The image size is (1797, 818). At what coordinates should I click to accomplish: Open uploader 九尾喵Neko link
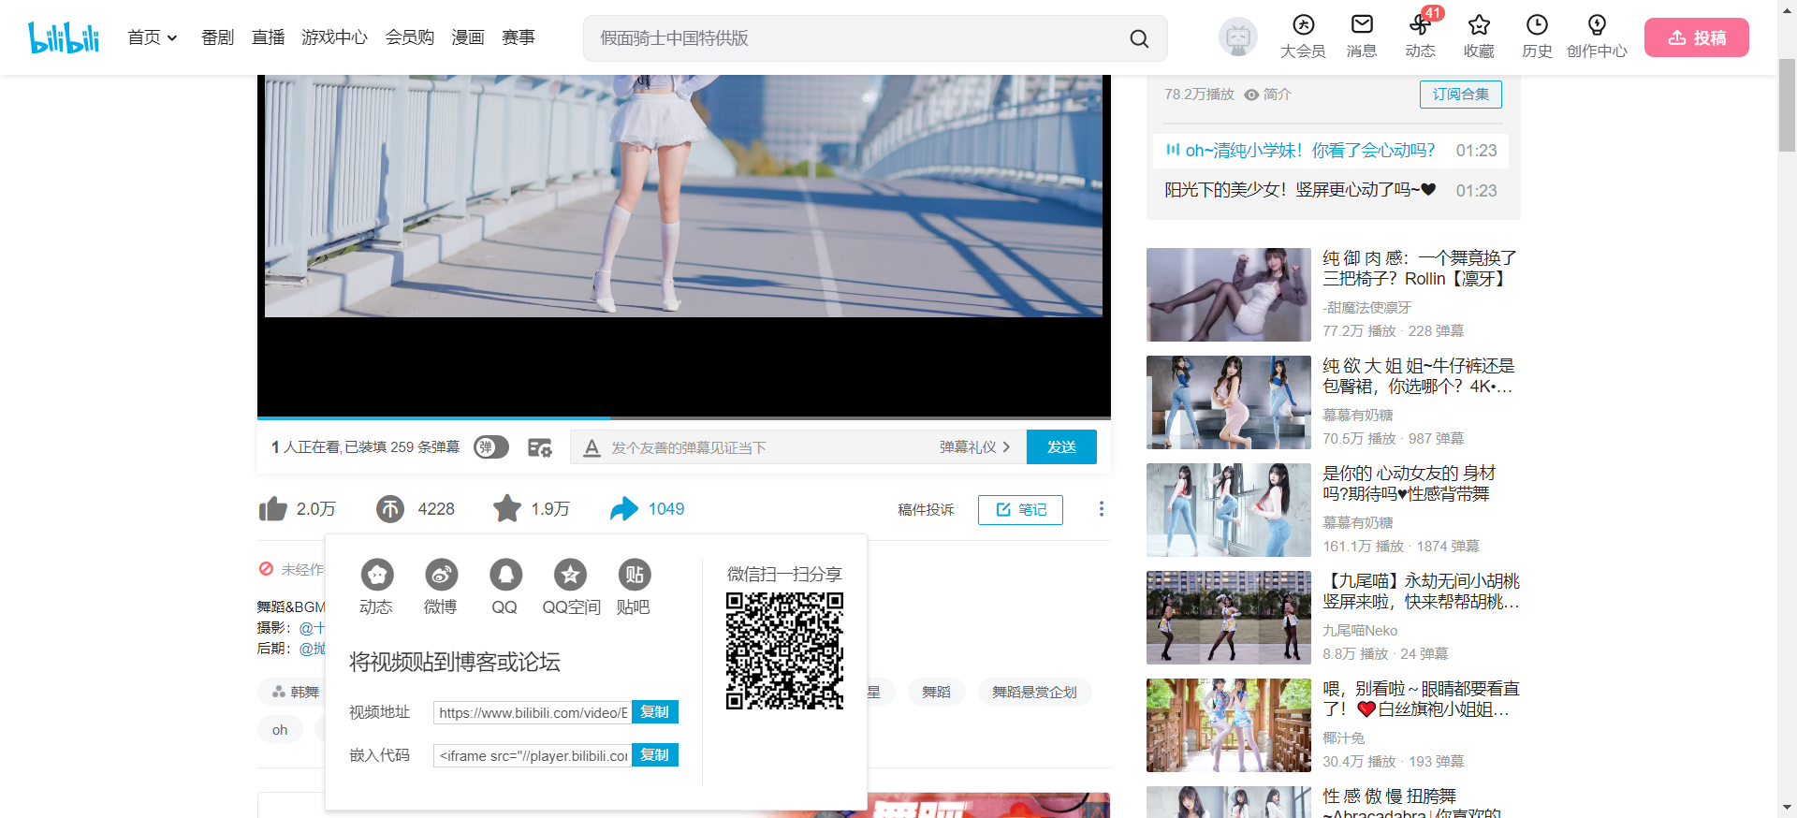pyautogui.click(x=1360, y=631)
